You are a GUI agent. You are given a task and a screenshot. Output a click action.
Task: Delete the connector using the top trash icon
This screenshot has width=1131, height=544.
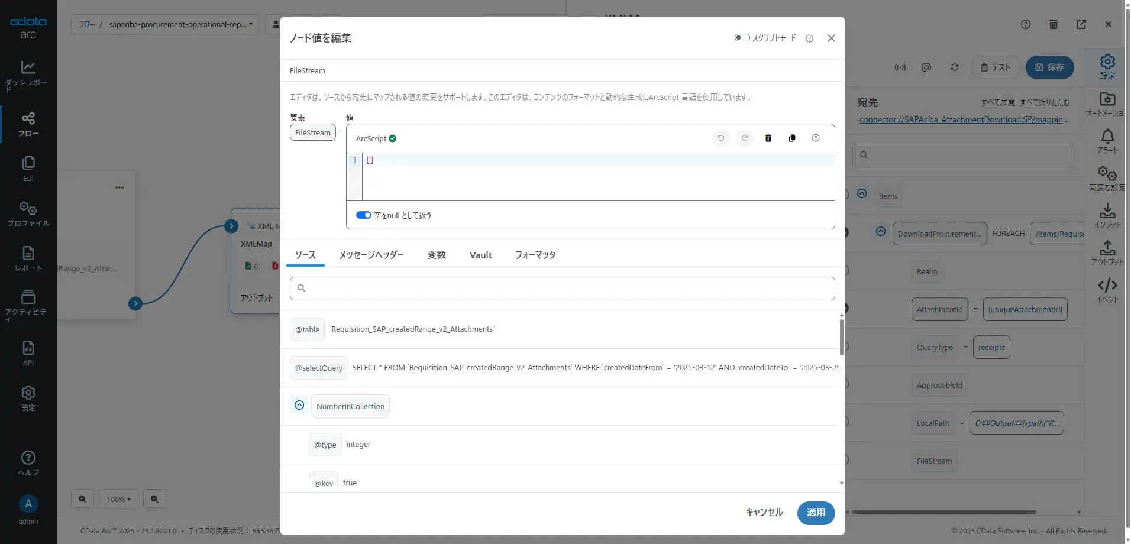coord(1054,24)
